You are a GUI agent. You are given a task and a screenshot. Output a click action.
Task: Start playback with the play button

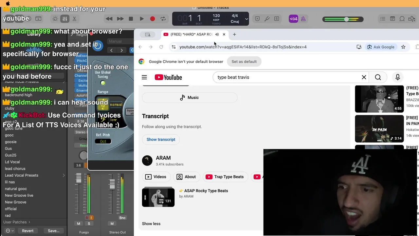click(x=142, y=19)
